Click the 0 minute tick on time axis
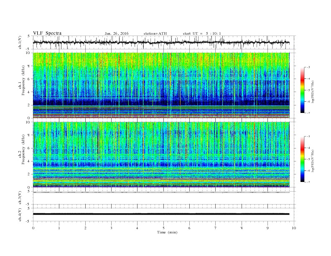Screen dimensions: 331x256 pyautogui.click(x=33, y=228)
